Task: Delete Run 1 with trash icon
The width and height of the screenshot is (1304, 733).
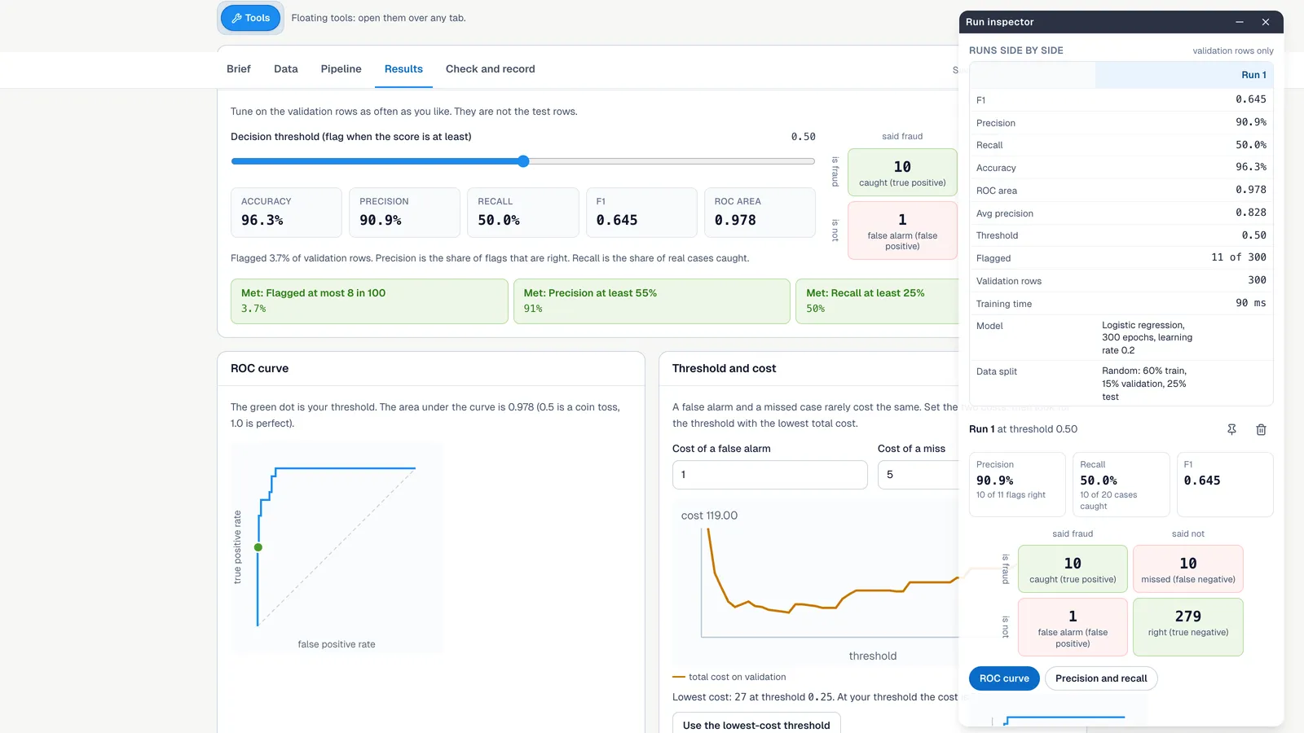Action: click(x=1261, y=429)
